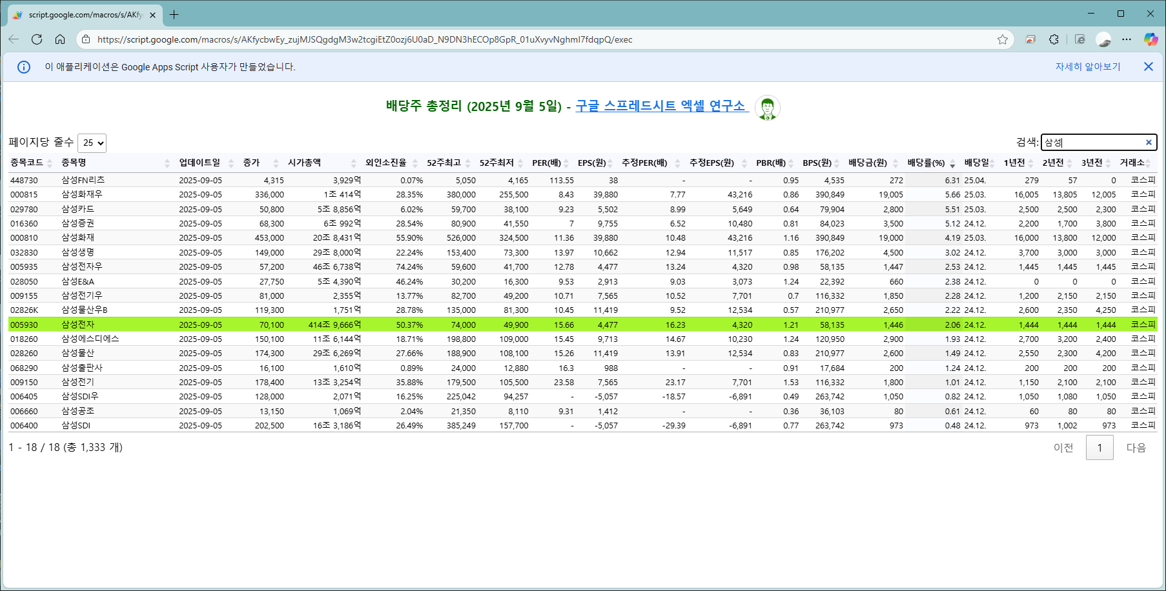Sort table by 추정EPS(원) column
The height and width of the screenshot is (591, 1166).
[x=718, y=163]
